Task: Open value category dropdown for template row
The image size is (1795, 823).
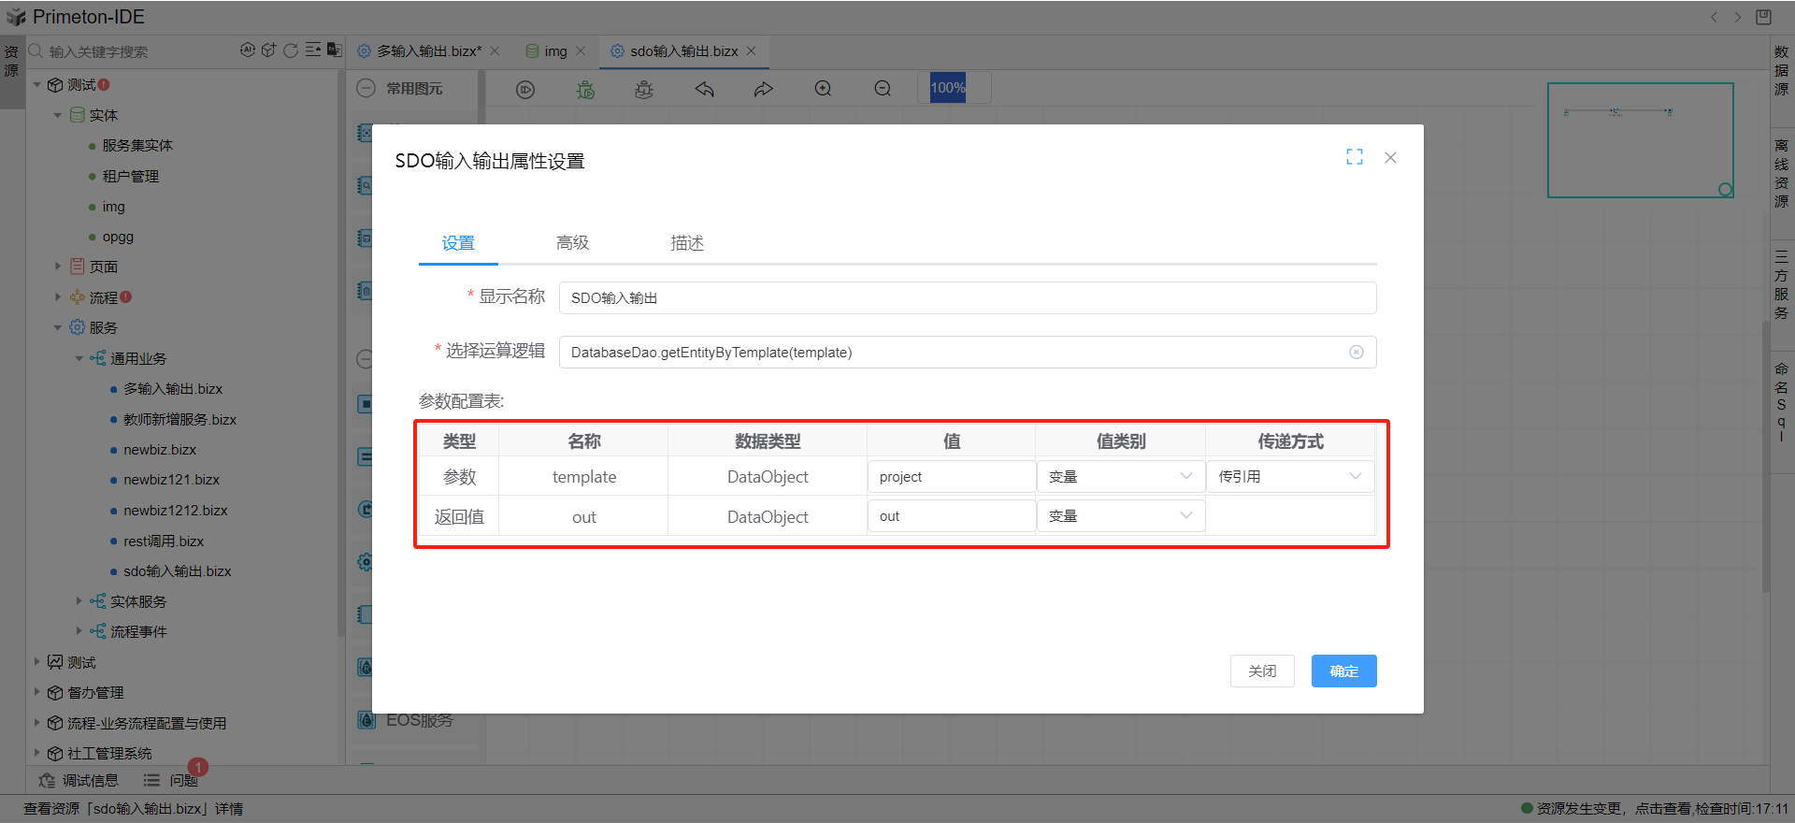Action: click(1120, 477)
